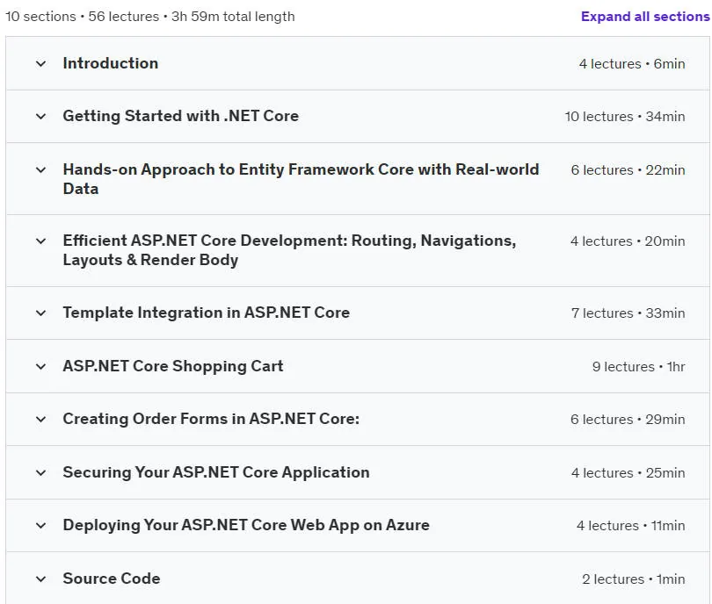This screenshot has height=604, width=712.
Task: Open the Source Code section title
Action: tap(112, 579)
